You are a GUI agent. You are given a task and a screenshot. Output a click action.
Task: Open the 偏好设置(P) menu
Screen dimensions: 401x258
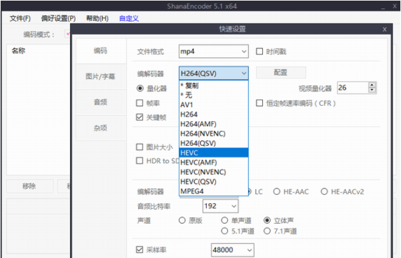[58, 18]
